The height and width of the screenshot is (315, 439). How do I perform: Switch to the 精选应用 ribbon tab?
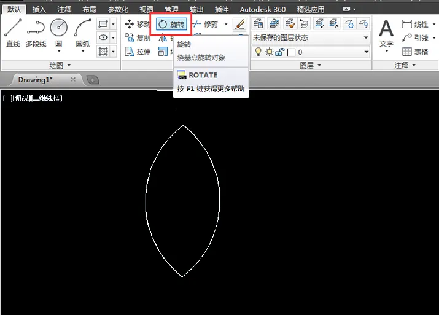coord(311,10)
